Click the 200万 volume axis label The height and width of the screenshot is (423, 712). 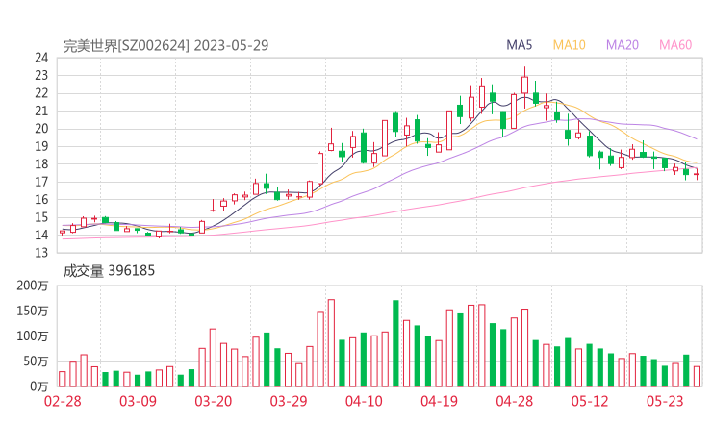point(33,286)
